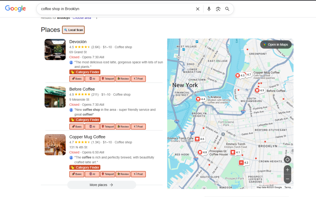Start voice search with microphone icon
The image size is (316, 197).
[209, 9]
